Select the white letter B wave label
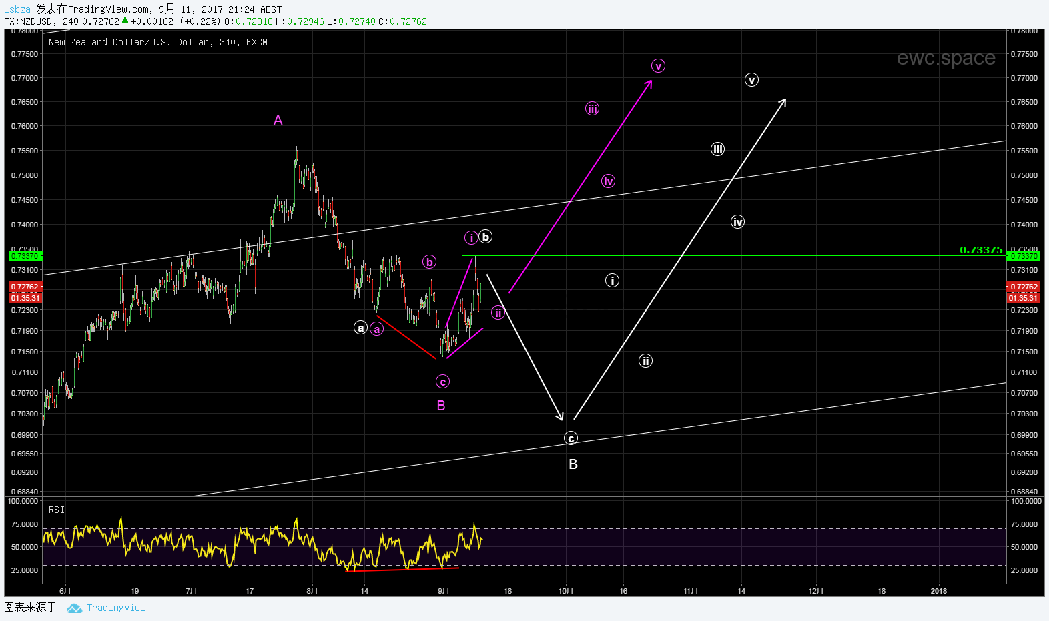The height and width of the screenshot is (621, 1049). tap(573, 464)
